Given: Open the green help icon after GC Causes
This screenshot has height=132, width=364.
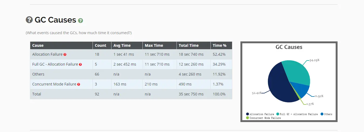Looking at the screenshot, I should (80, 20).
